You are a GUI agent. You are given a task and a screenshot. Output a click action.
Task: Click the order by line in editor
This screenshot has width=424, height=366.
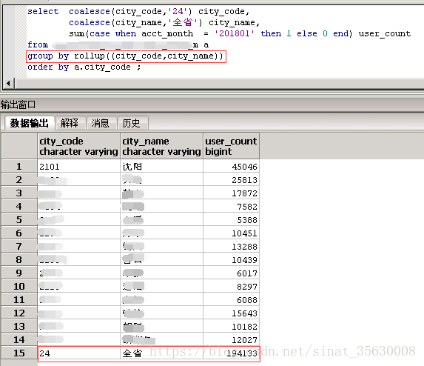(84, 67)
